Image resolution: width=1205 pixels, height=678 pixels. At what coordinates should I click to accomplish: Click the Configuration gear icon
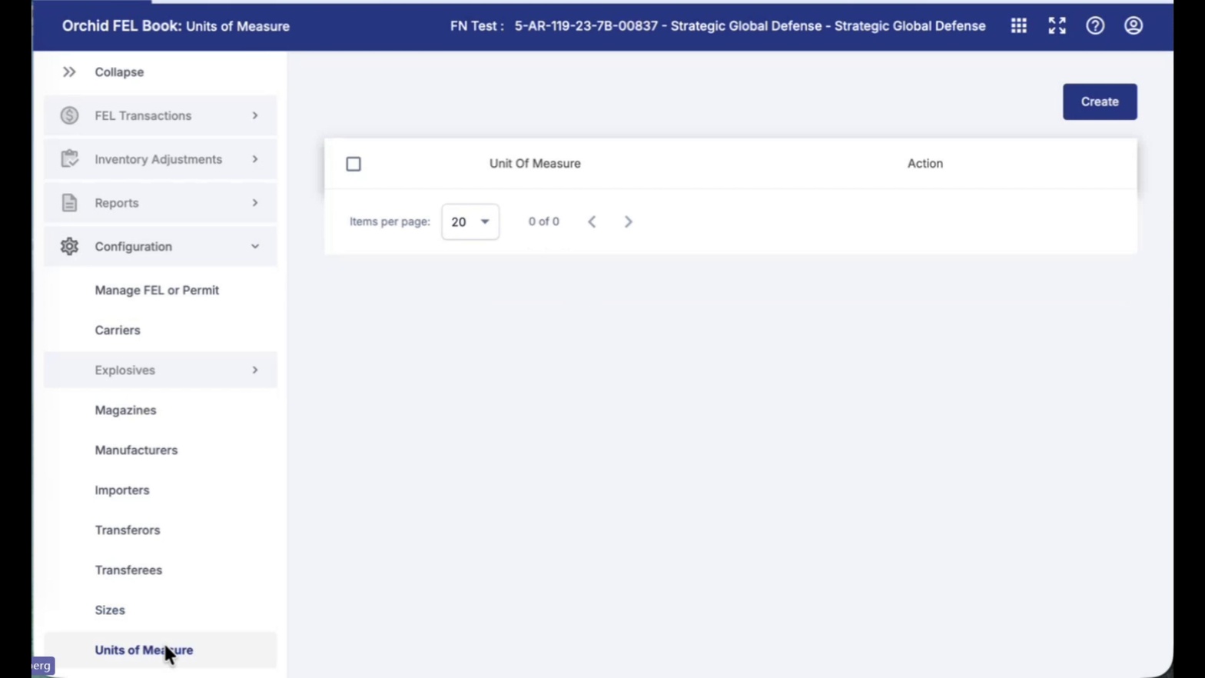click(69, 247)
